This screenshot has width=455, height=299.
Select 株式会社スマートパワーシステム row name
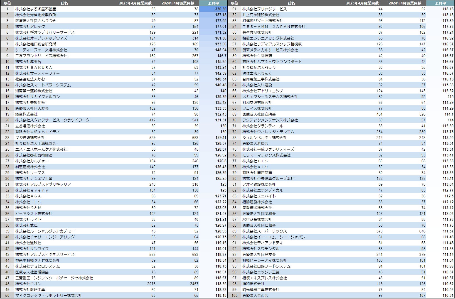pos(43,85)
